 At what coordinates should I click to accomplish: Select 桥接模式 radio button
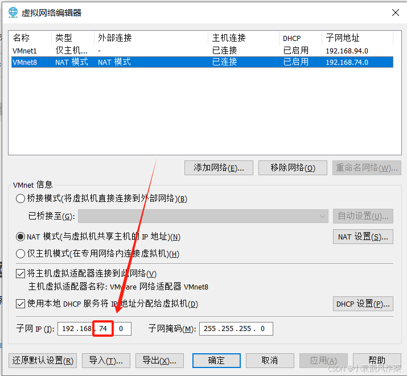[20, 199]
